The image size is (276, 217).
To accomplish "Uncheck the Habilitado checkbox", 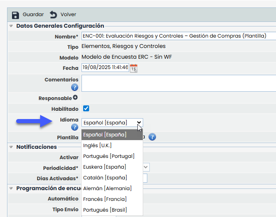I will pos(86,109).
